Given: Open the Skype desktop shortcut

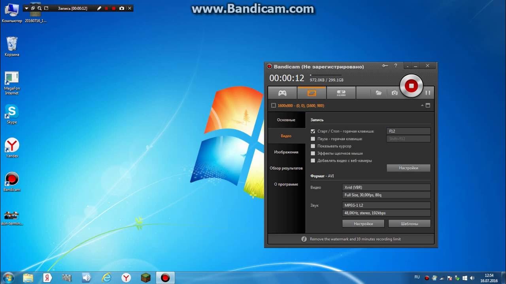Looking at the screenshot, I should [x=12, y=114].
